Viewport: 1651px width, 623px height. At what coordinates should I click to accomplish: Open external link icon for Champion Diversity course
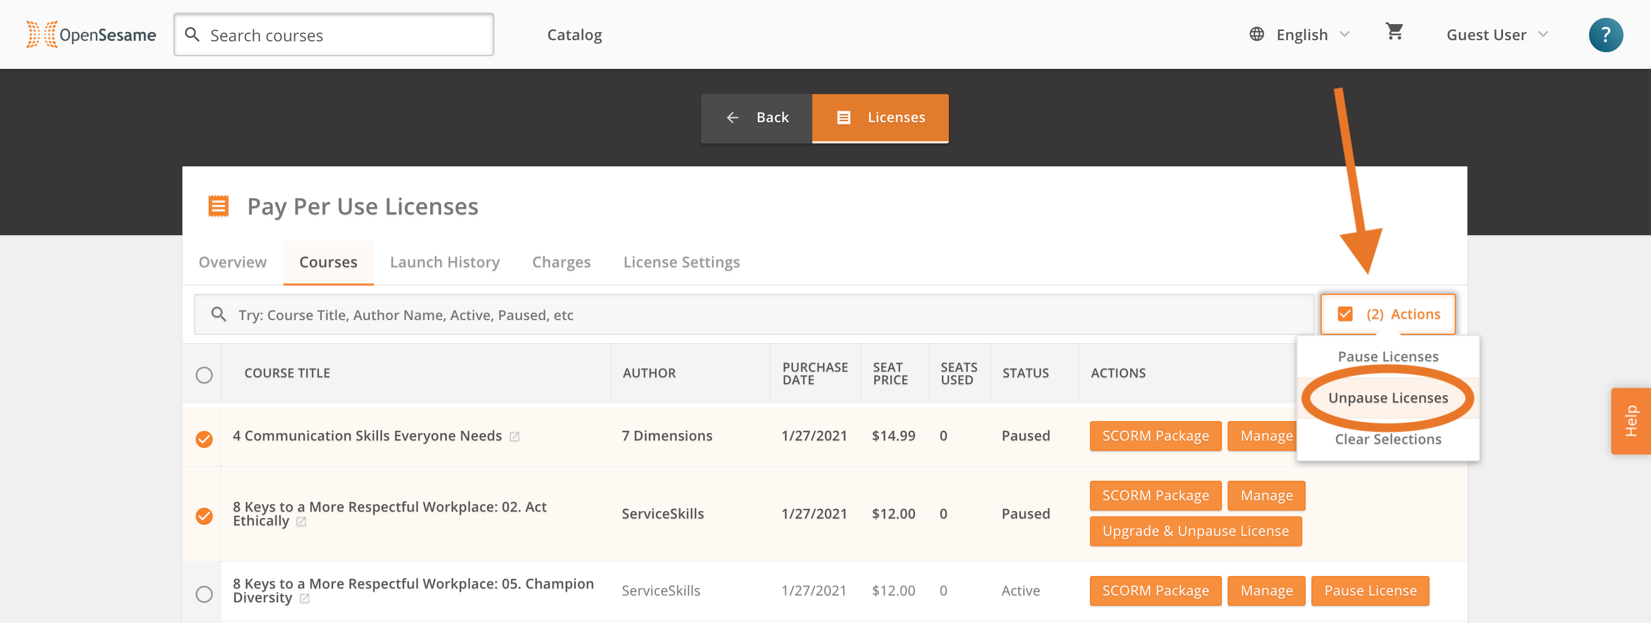pos(305,599)
